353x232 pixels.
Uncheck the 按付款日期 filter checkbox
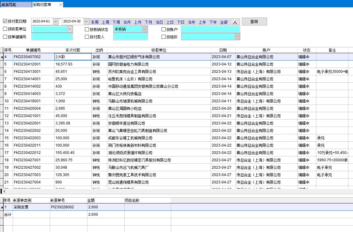pos(5,21)
